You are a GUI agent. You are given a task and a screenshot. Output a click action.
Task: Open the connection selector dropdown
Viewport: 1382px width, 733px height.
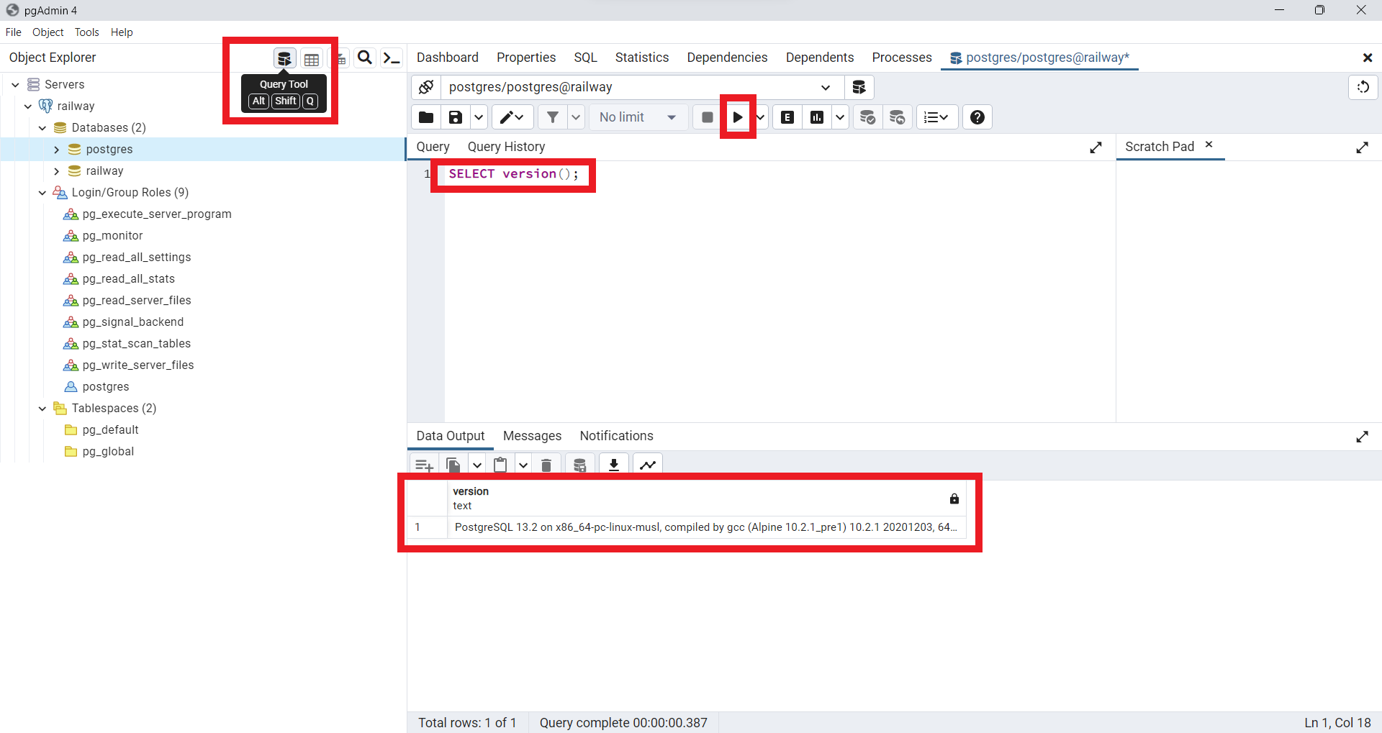coord(826,87)
